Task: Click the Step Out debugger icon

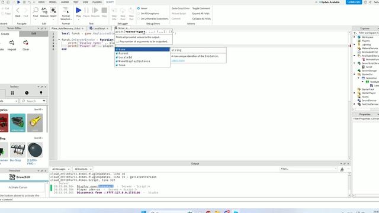Action: pos(131,11)
